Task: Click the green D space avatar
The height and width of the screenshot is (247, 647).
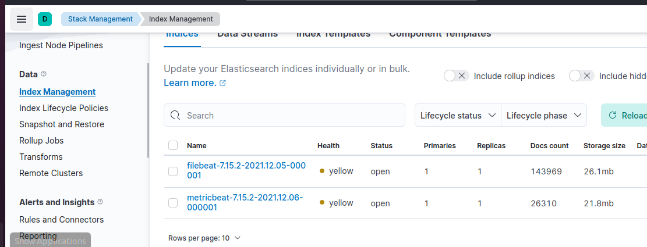Action: (x=45, y=19)
